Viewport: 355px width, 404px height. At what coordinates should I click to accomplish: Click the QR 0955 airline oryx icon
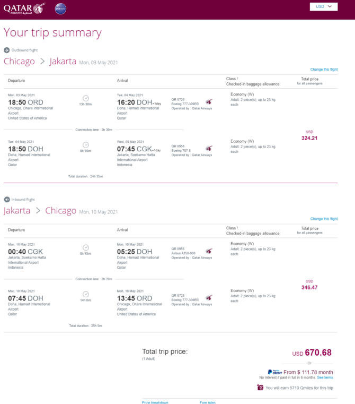tap(209, 251)
